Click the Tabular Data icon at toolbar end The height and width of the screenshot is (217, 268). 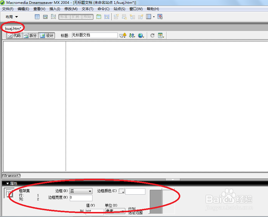click(x=160, y=17)
